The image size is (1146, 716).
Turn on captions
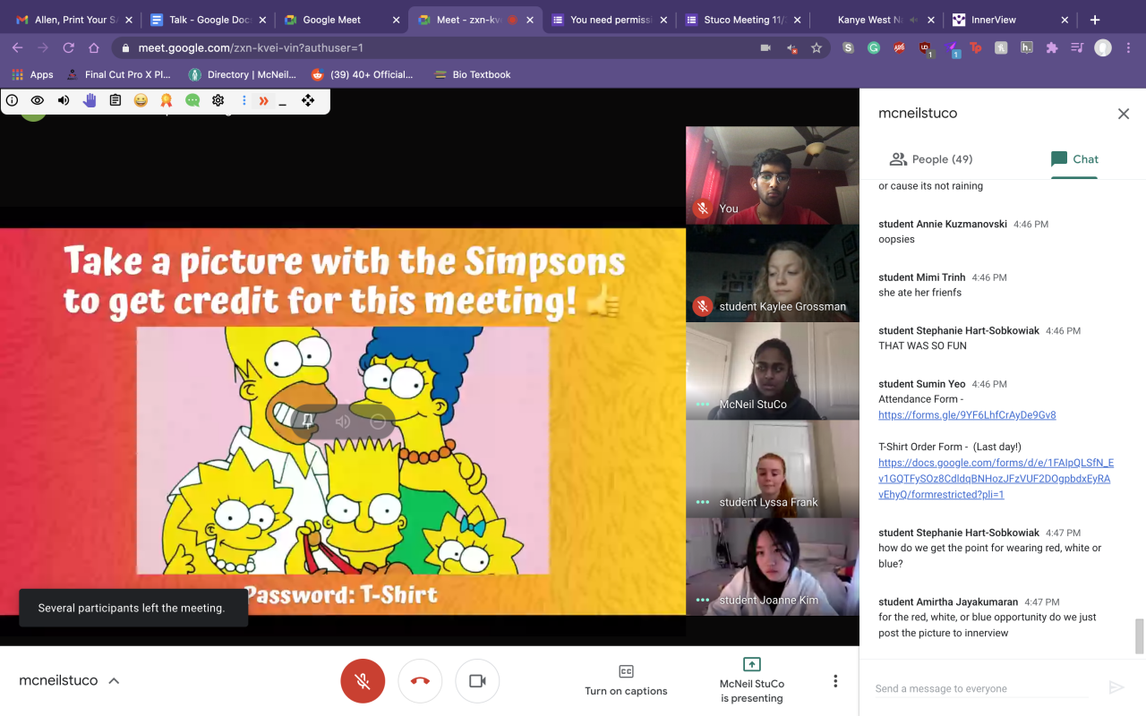coord(626,681)
